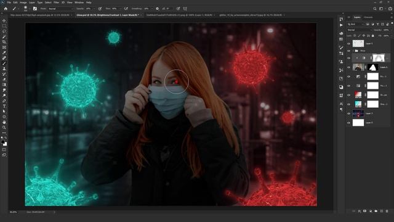Viewport: 394px width, 222px height.
Task: Toggle pressure for opacity
Action: coord(100,9)
